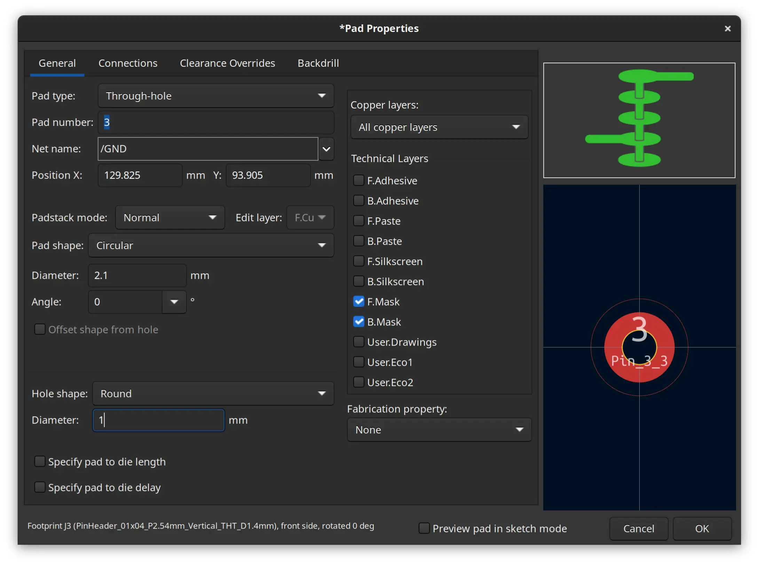Image resolution: width=758 pixels, height=564 pixels.
Task: Close the Pad Properties dialog with X
Action: tap(727, 29)
